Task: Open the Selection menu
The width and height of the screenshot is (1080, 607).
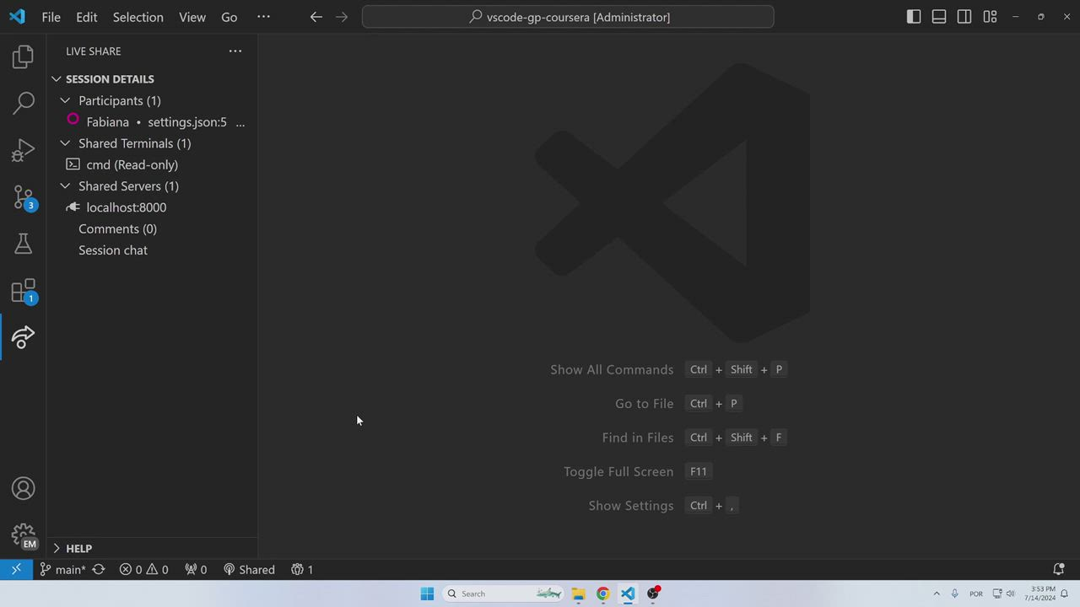Action: [x=138, y=17]
